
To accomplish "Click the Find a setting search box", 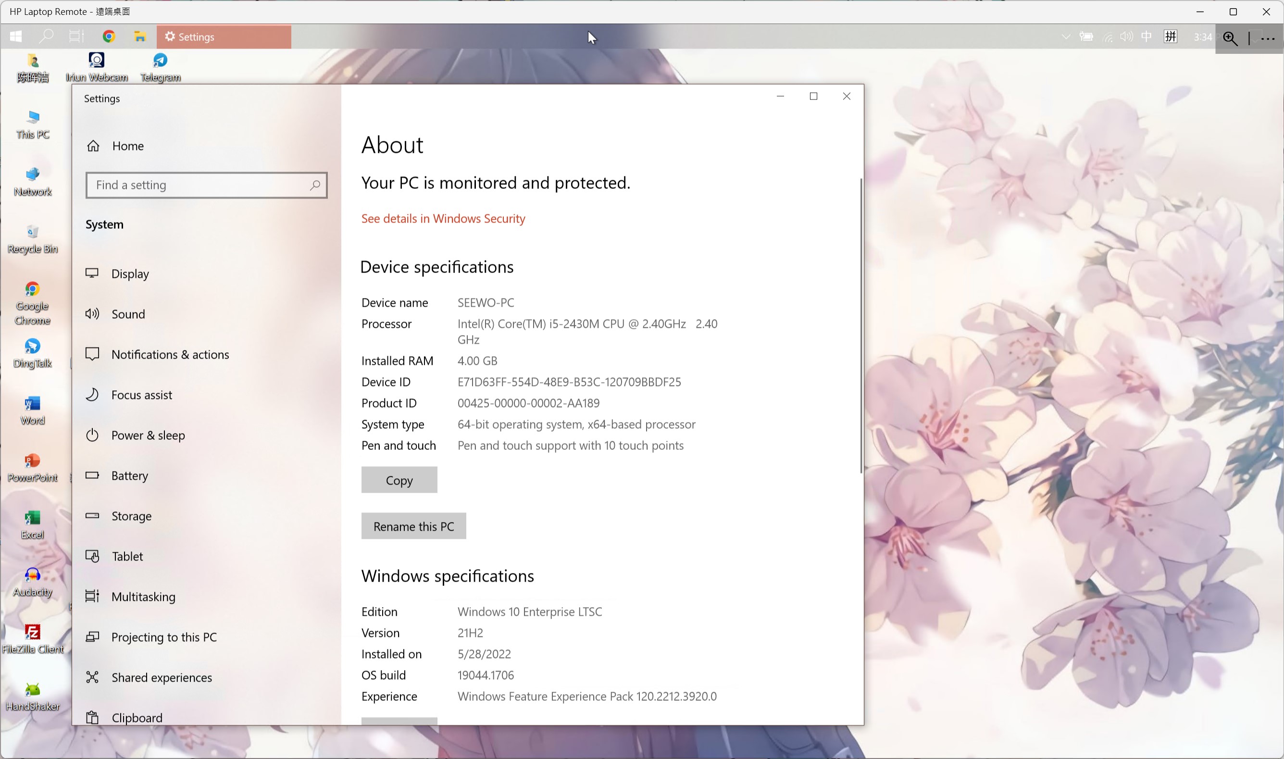I will 207,185.
